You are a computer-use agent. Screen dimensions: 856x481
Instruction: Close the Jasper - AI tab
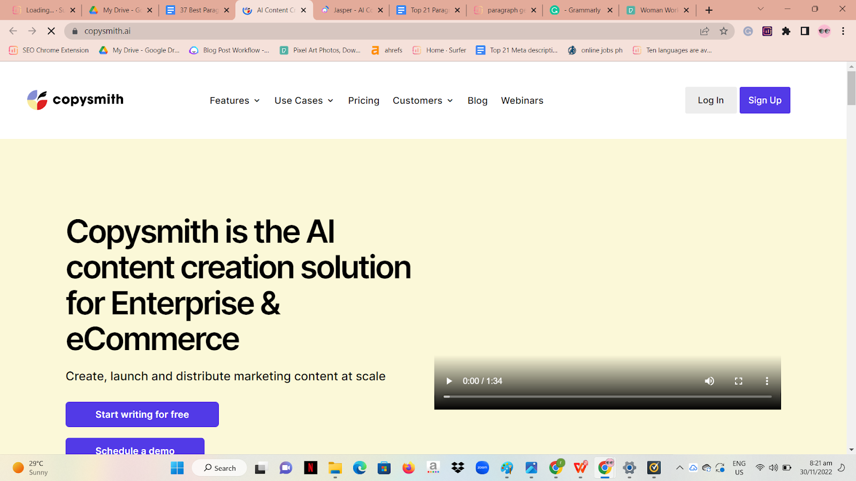tap(380, 10)
